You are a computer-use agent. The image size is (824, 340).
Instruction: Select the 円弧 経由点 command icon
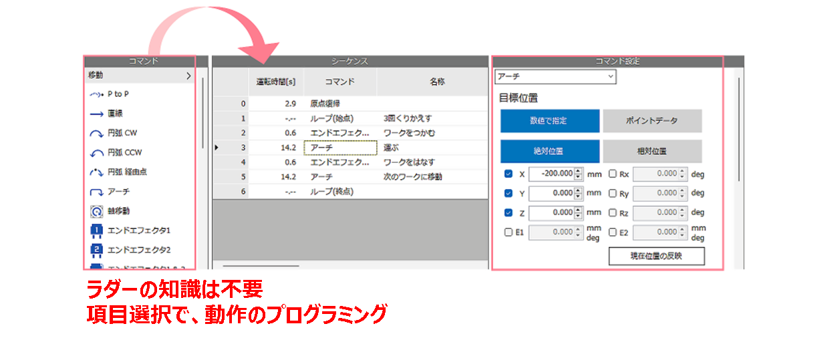point(96,172)
